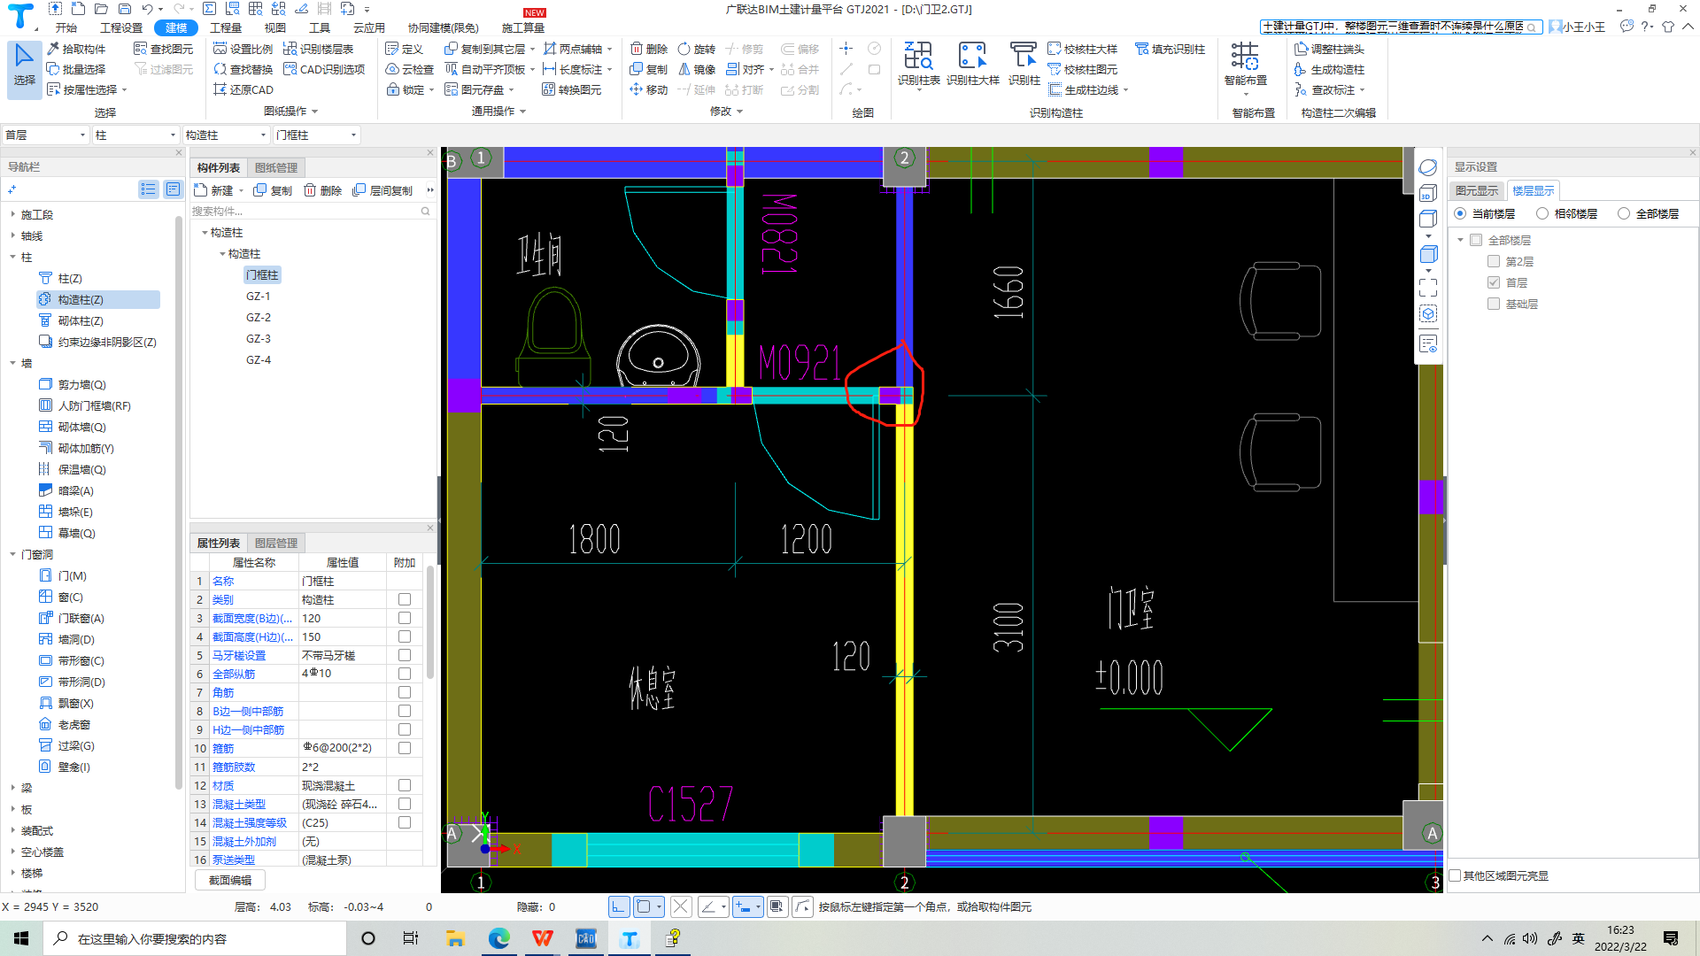Collapse the 墙 navigation group
Screen dimensions: 1700x956
12,363
